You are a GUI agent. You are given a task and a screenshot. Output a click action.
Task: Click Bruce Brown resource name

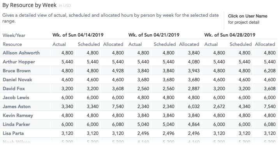coord(17,71)
